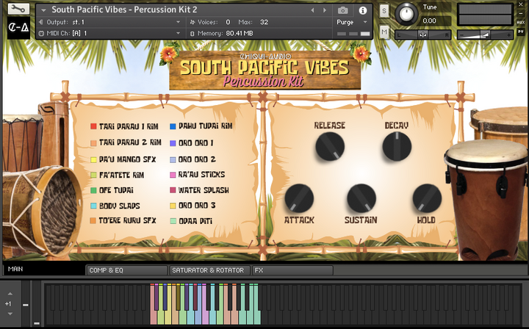Click the Tune knob
The width and height of the screenshot is (529, 329).
(406, 14)
